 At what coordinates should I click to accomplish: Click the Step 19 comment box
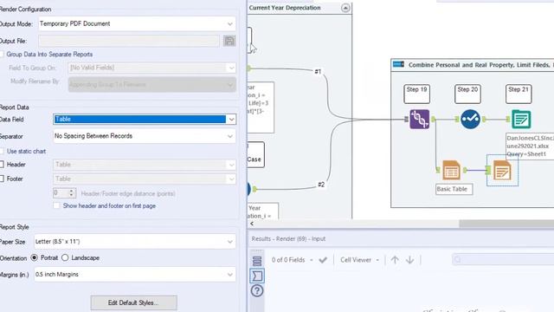click(417, 94)
